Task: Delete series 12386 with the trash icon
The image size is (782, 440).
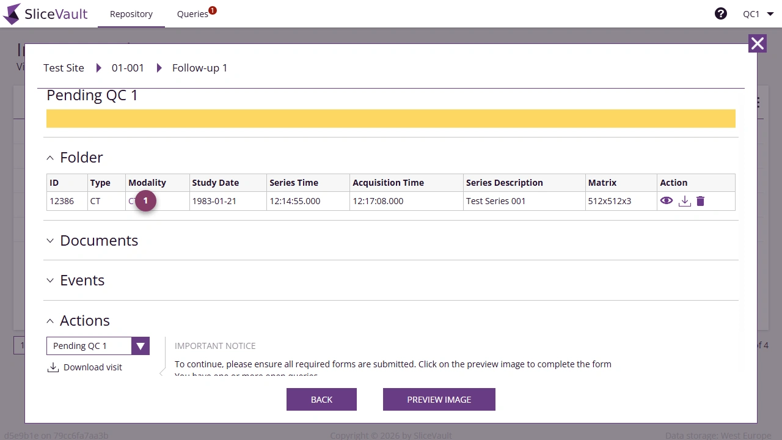Action: [x=700, y=200]
